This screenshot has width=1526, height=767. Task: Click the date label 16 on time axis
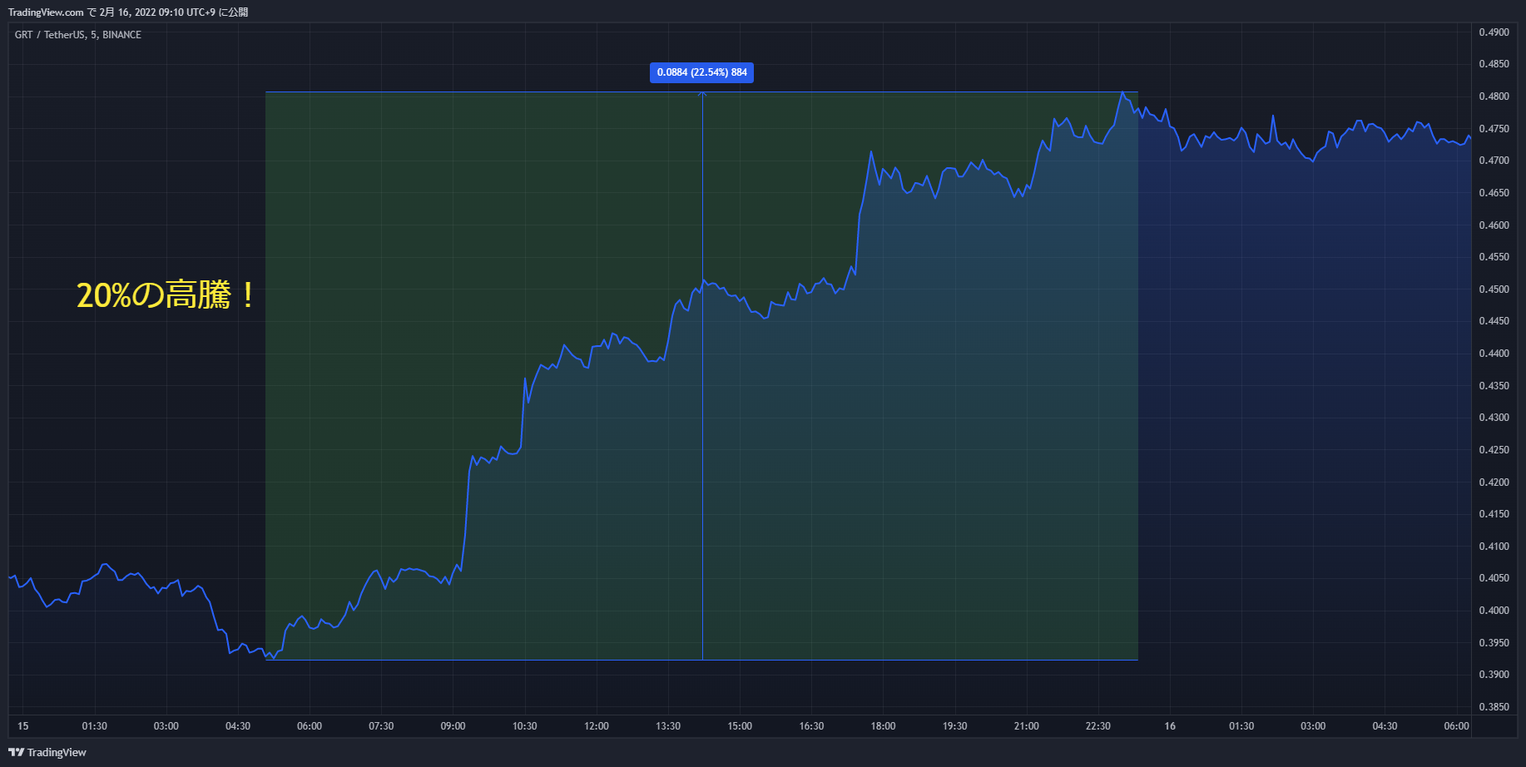click(1170, 726)
